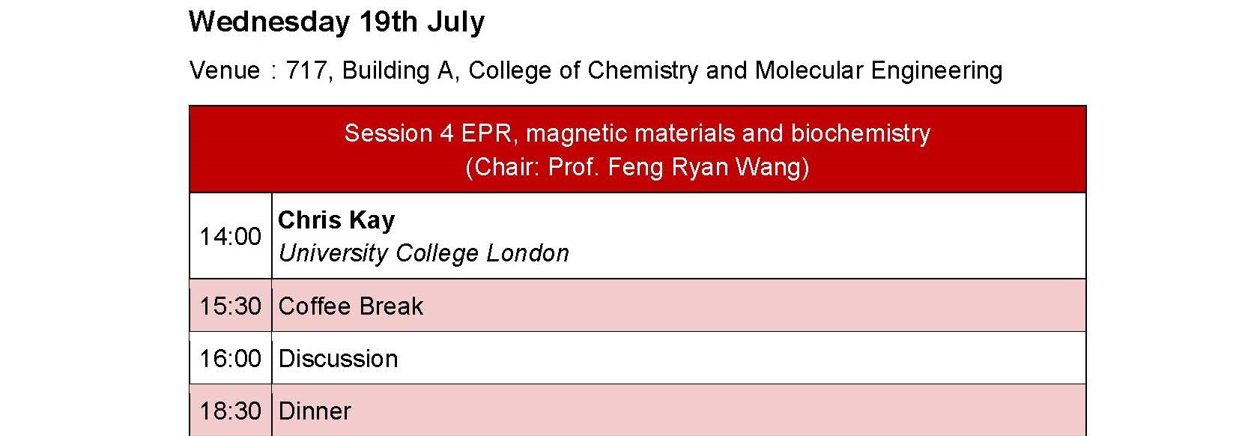Select the Venue line text
Screen dimensions: 1239x436
[596, 70]
